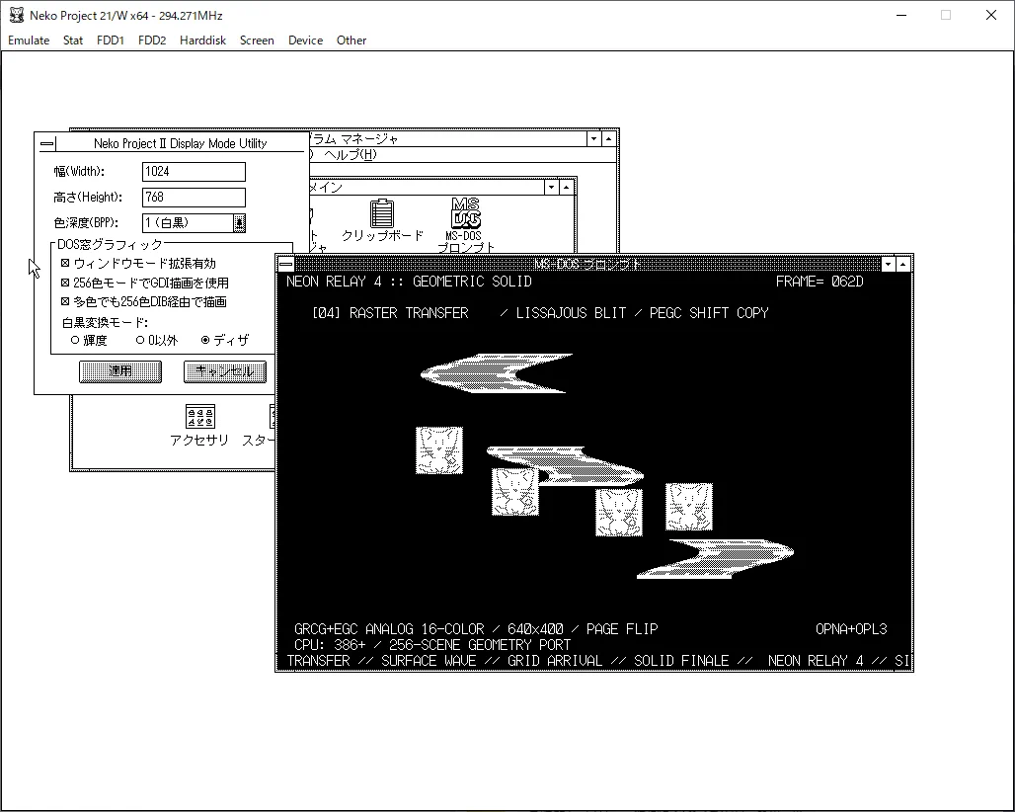Click the Neko Project 21/W title bar icon
The image size is (1015, 812).
16,15
